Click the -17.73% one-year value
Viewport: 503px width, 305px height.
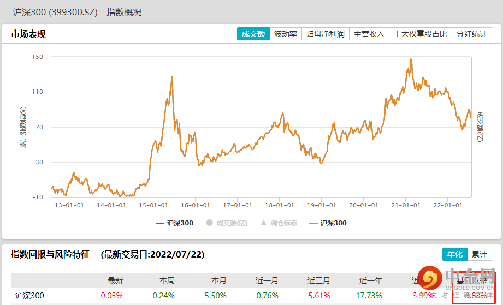[368, 295]
